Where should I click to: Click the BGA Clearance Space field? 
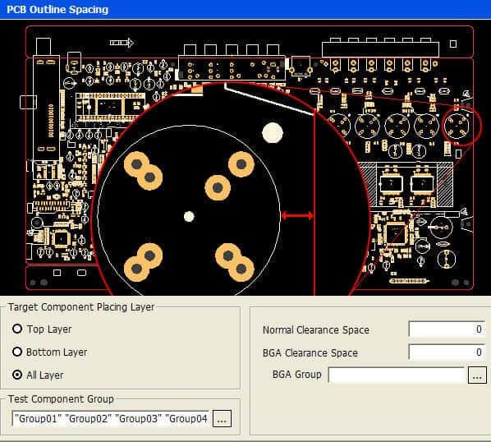click(x=447, y=352)
